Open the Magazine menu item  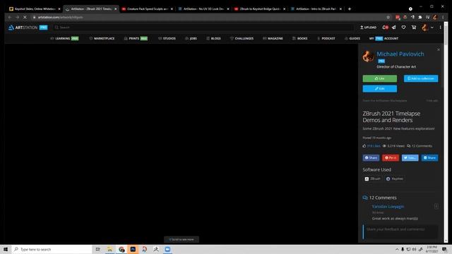(x=273, y=38)
